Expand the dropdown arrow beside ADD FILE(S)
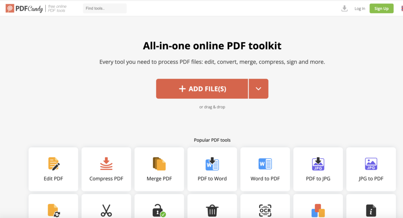Viewport: 403px width, 218px height. coord(258,89)
